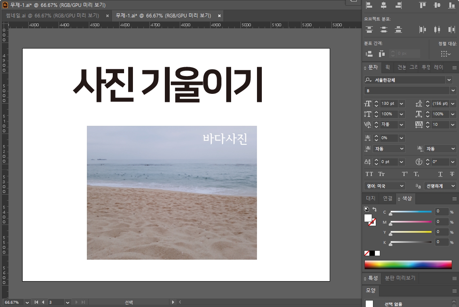Click the vertical distribute top icon
Screen dimensions: 459x307
coord(369,29)
